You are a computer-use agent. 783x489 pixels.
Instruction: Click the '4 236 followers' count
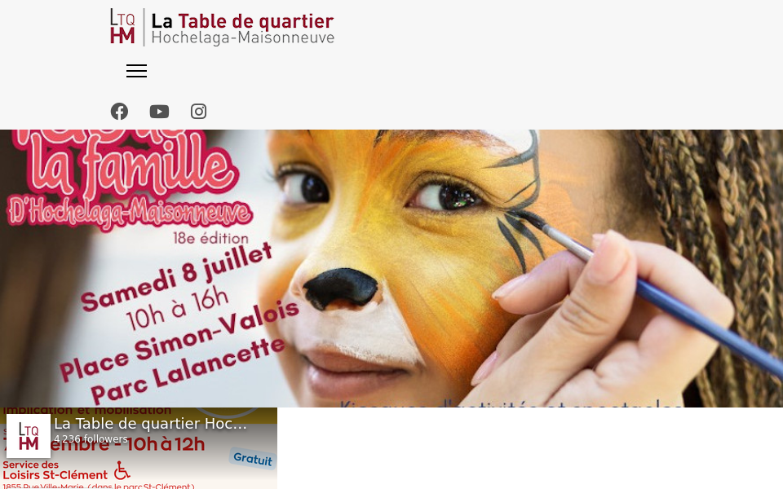point(91,438)
